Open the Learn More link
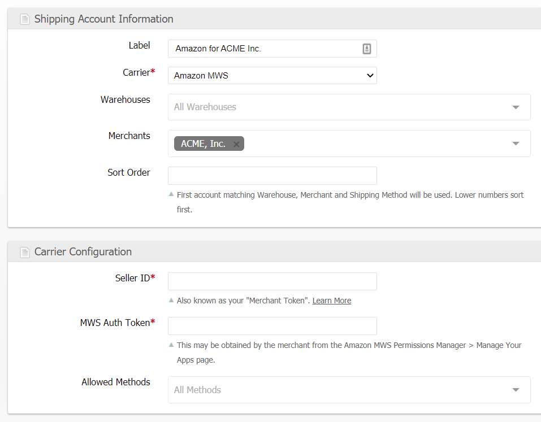The image size is (541, 422). [331, 301]
